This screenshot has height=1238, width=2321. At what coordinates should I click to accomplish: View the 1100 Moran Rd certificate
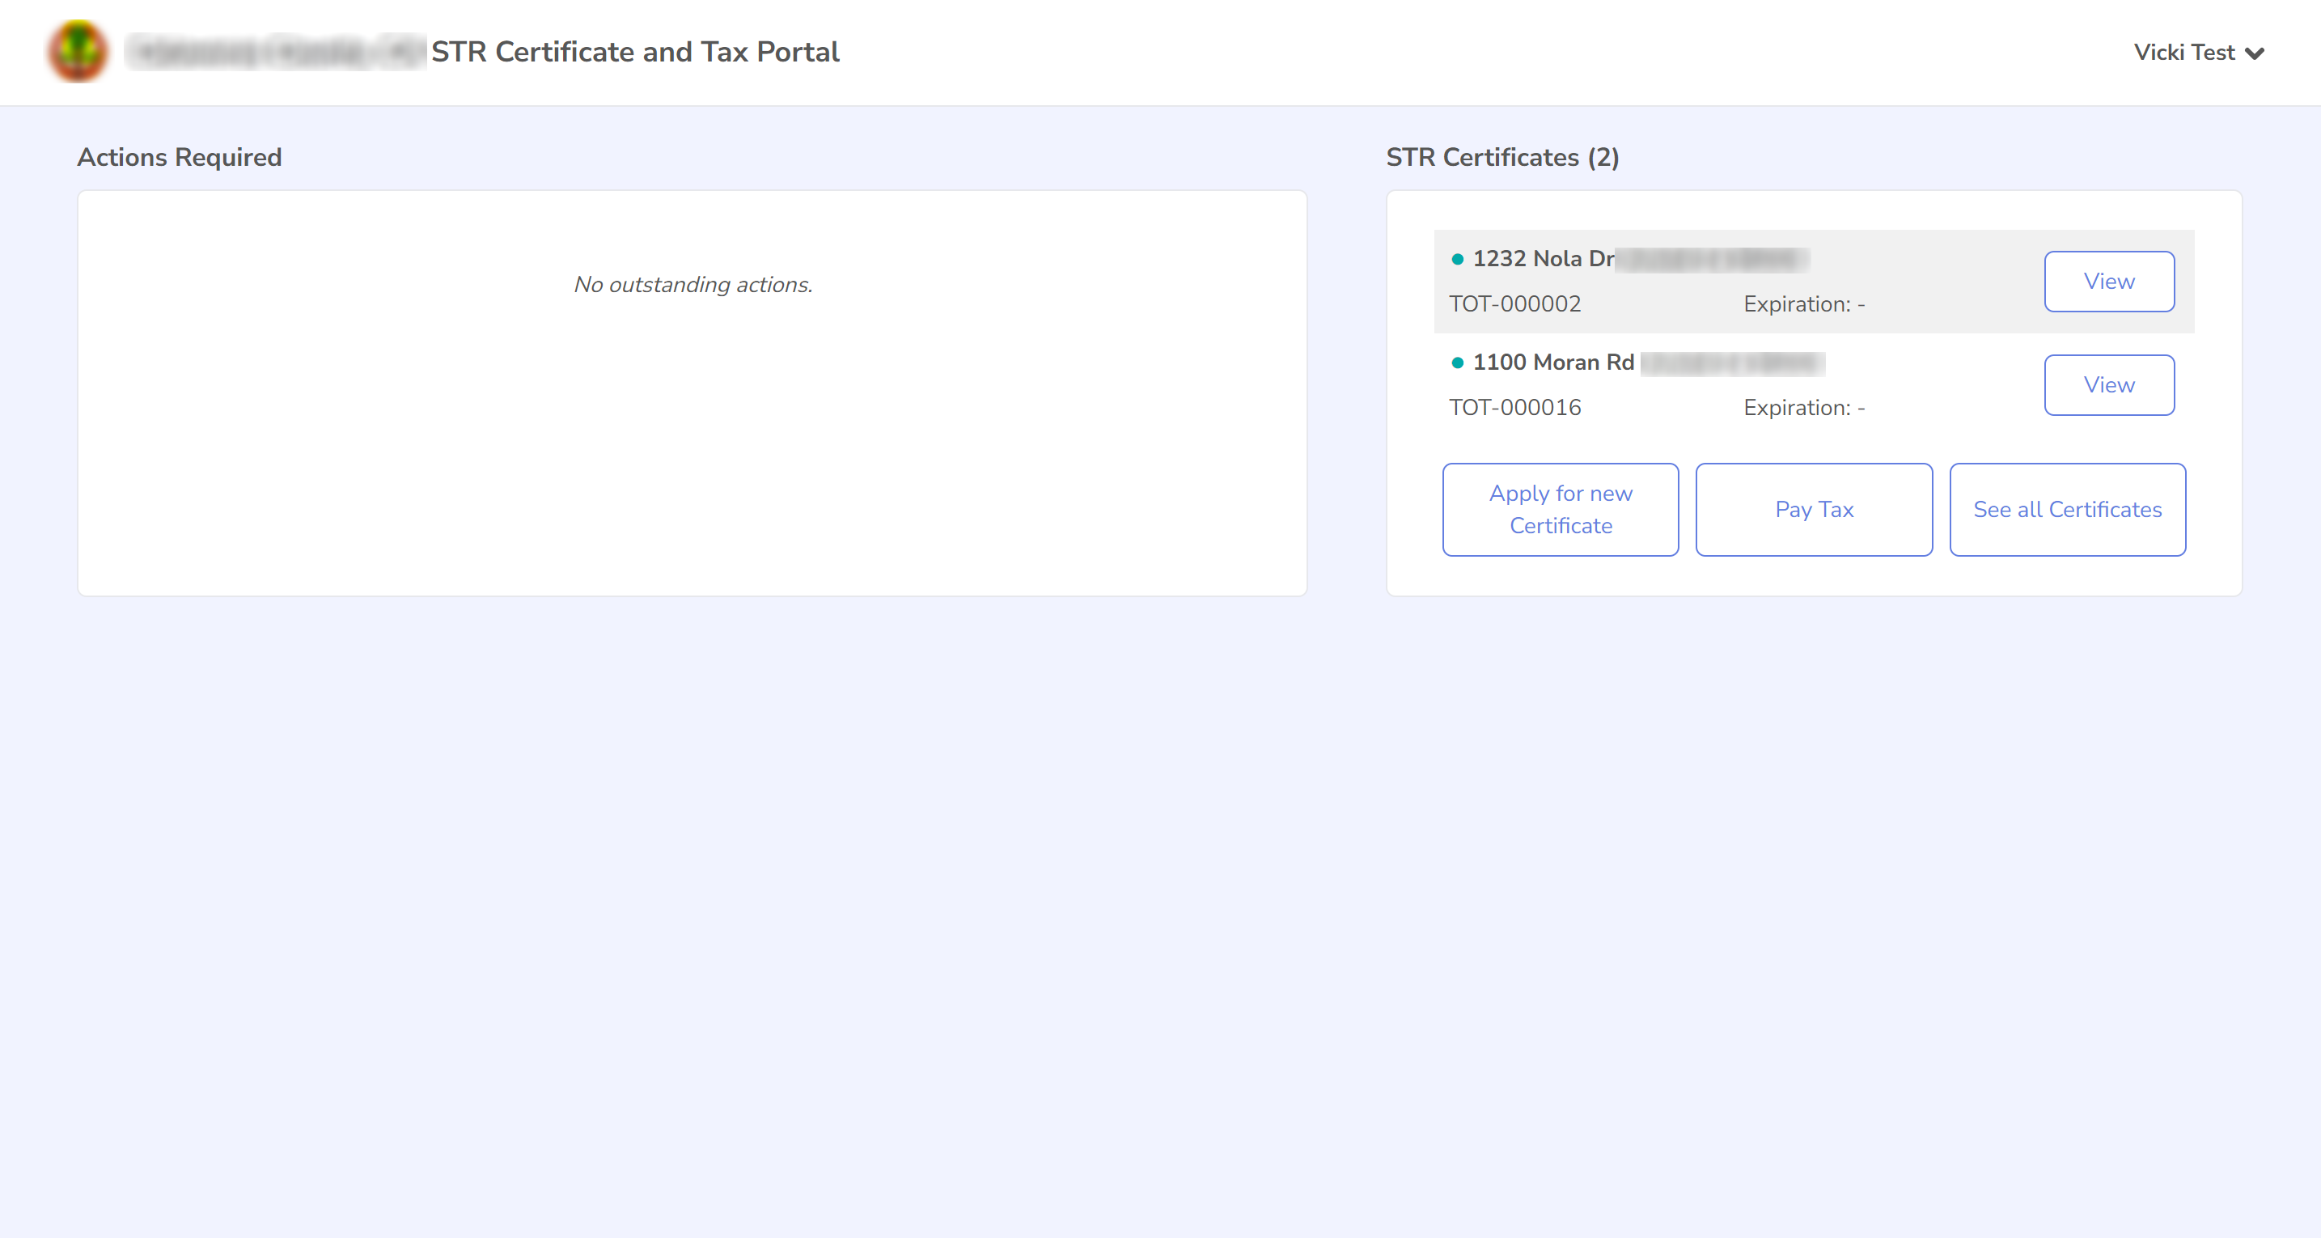[2108, 384]
